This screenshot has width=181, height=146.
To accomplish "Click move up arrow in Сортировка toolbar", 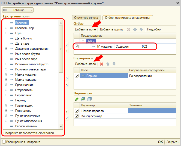I will [x=108, y=64].
